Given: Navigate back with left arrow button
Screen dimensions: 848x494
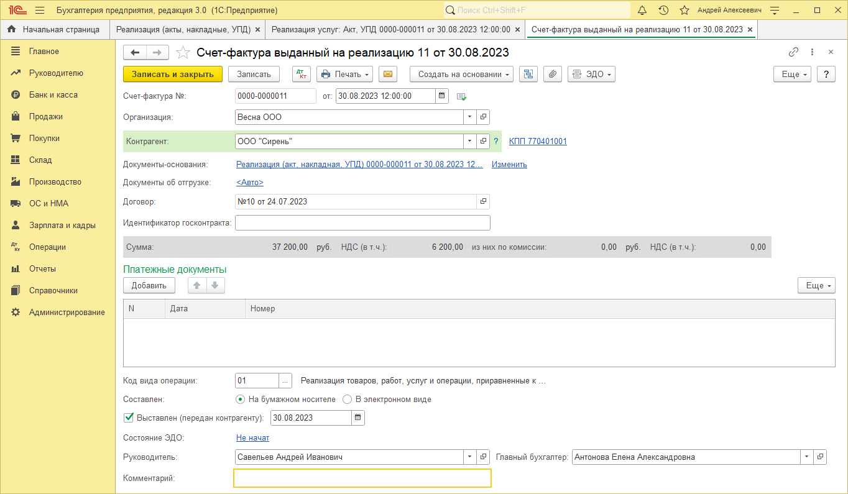Looking at the screenshot, I should point(135,53).
